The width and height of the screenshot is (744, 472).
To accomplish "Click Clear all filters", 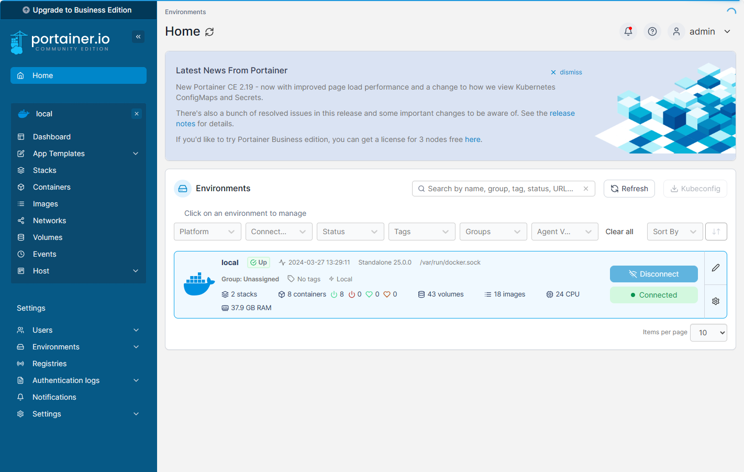I will coord(619,232).
